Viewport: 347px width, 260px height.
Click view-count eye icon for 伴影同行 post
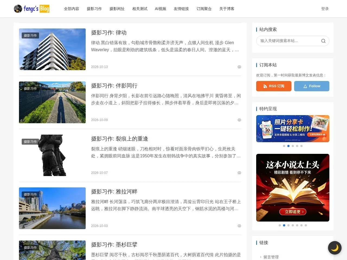point(239,120)
